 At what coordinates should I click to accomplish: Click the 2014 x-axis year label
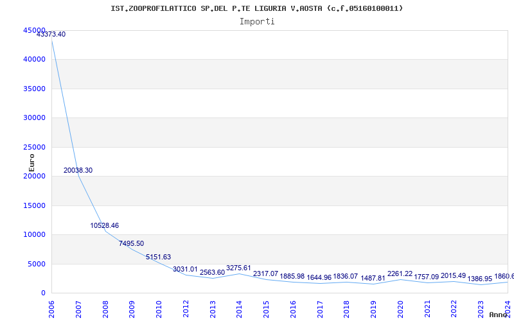coord(239,309)
